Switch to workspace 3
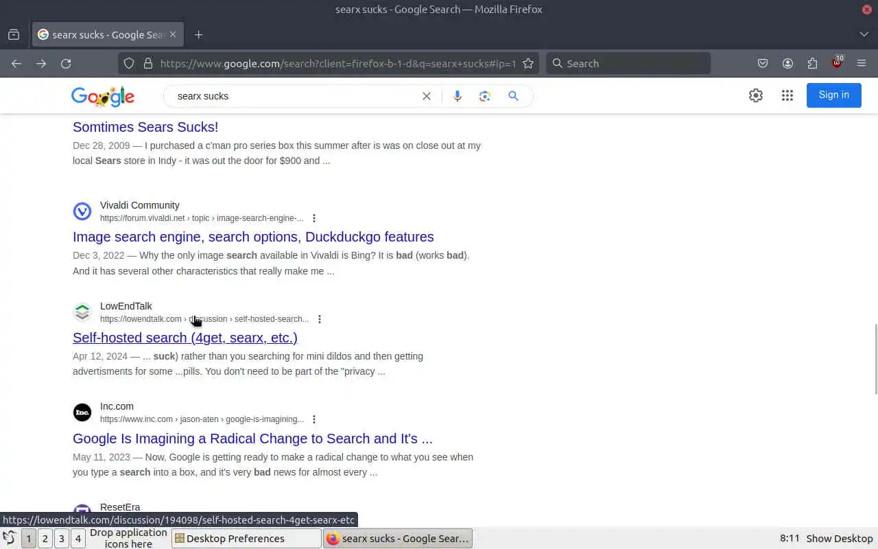This screenshot has width=878, height=549. point(61,539)
